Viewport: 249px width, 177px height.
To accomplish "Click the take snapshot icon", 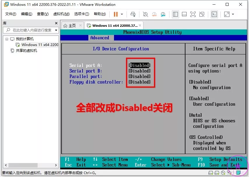I will click(x=145, y=14).
